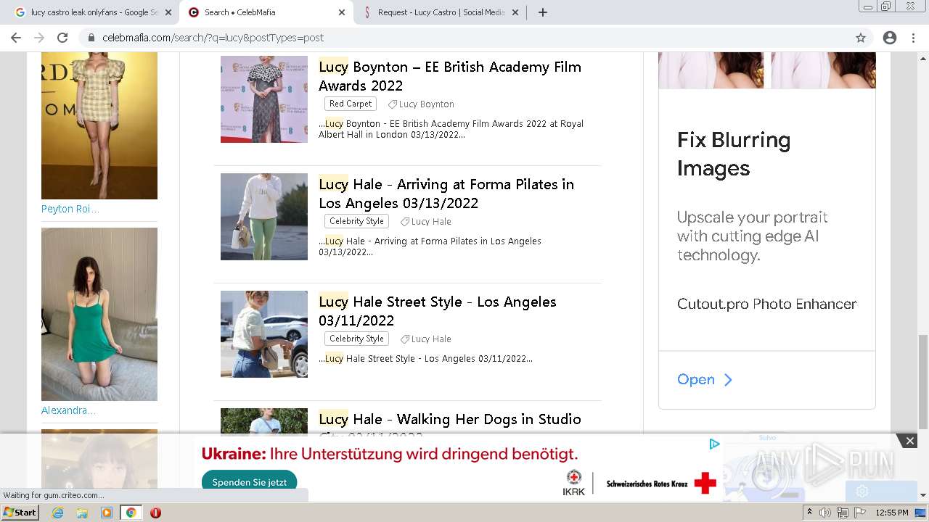This screenshot has width=929, height=522.
Task: Click the browser forward arrow
Action: 39,38
